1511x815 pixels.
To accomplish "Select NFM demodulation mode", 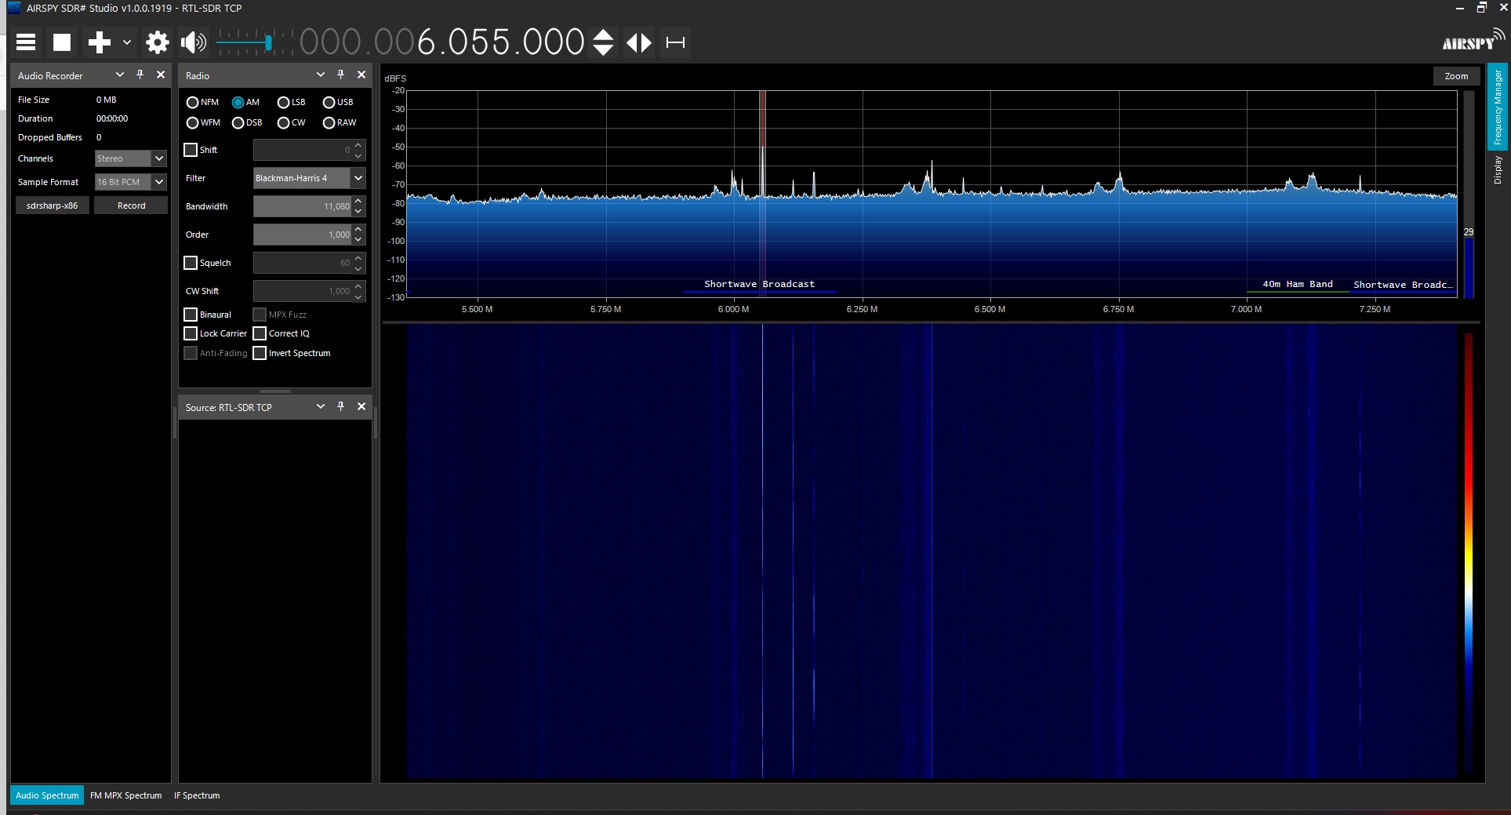I will [202, 102].
